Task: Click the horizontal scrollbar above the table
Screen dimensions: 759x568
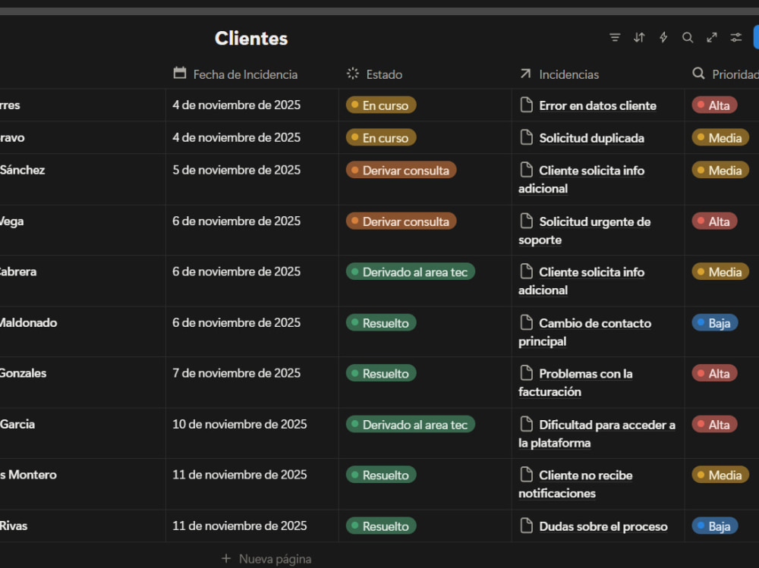Action: point(379,11)
